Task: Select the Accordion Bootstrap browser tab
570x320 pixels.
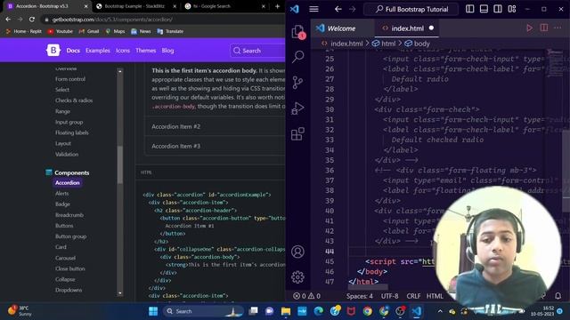Action: pos(47,6)
